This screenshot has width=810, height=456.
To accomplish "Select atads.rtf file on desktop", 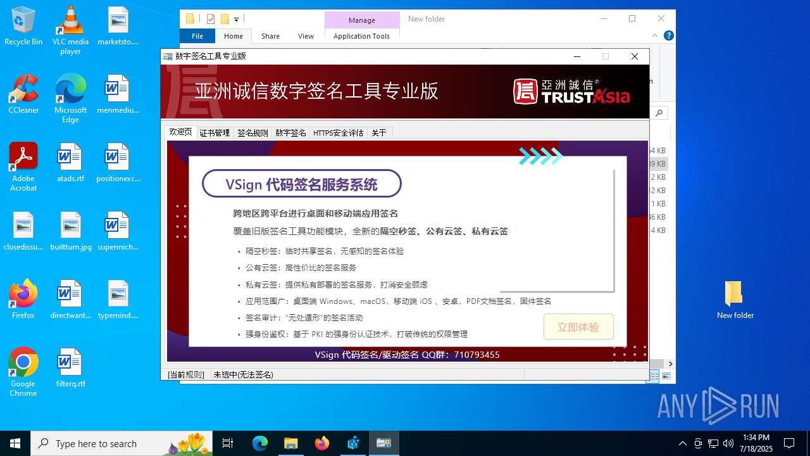I will [x=70, y=163].
